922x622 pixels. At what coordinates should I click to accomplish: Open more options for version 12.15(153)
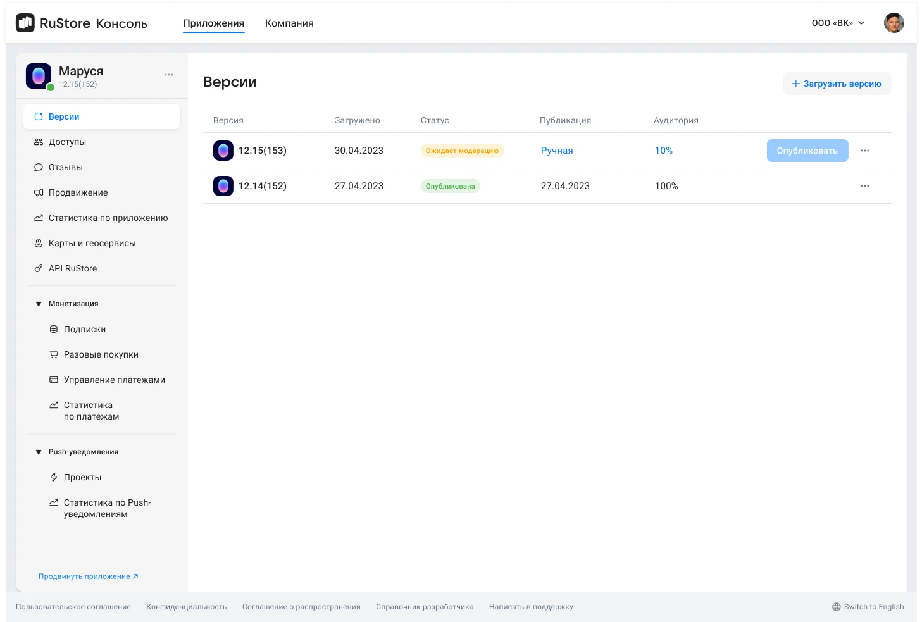coord(864,151)
